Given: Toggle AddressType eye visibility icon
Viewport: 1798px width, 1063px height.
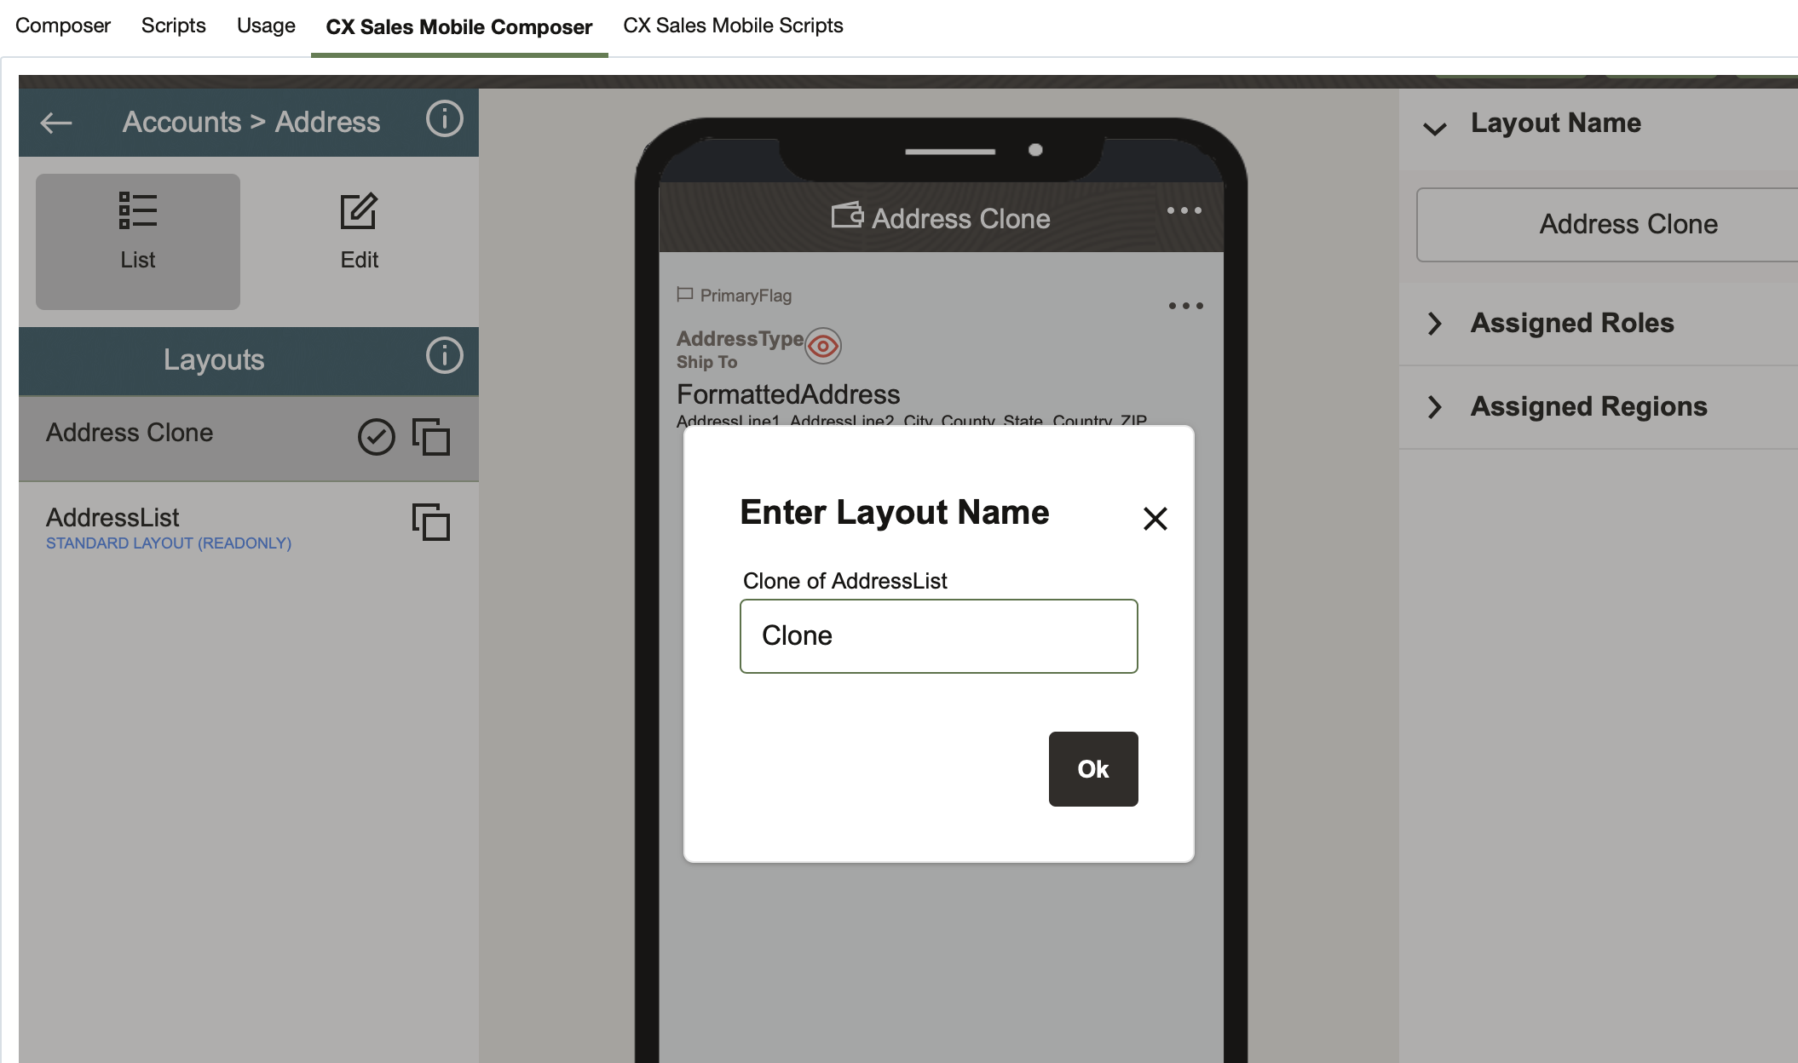Looking at the screenshot, I should click(823, 346).
